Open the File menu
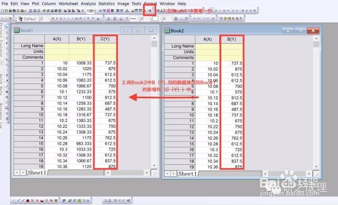Screen dimensions: 338x205 click(5, 4)
